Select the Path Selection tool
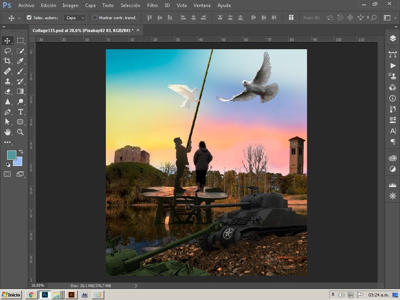 point(7,122)
